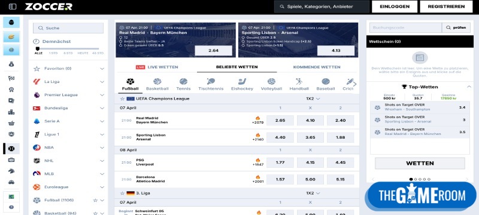Image resolution: width=479 pixels, height=215 pixels.
Task: Focus the Buchungscode input field
Action: pyautogui.click(x=406, y=27)
